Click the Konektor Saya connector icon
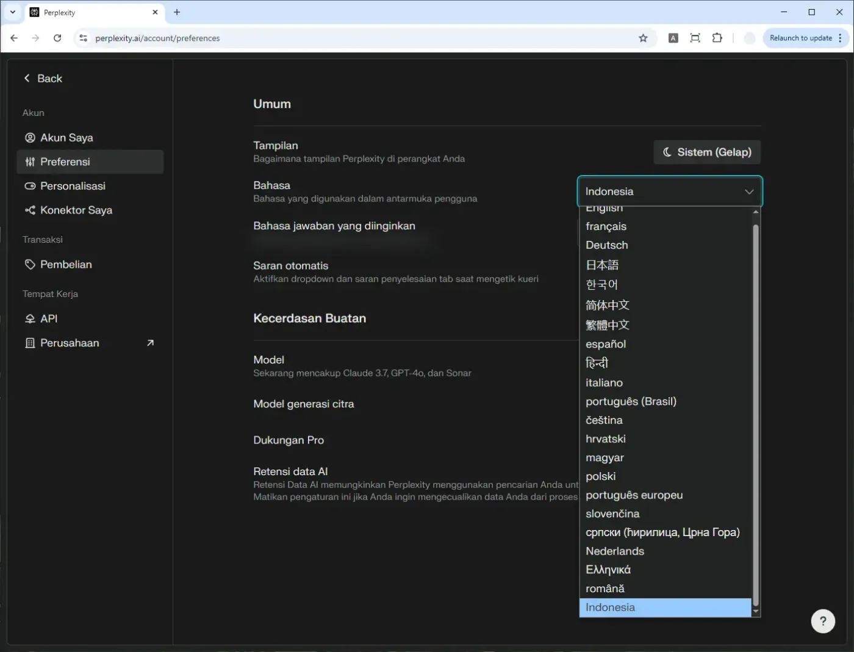The width and height of the screenshot is (854, 652). (30, 210)
